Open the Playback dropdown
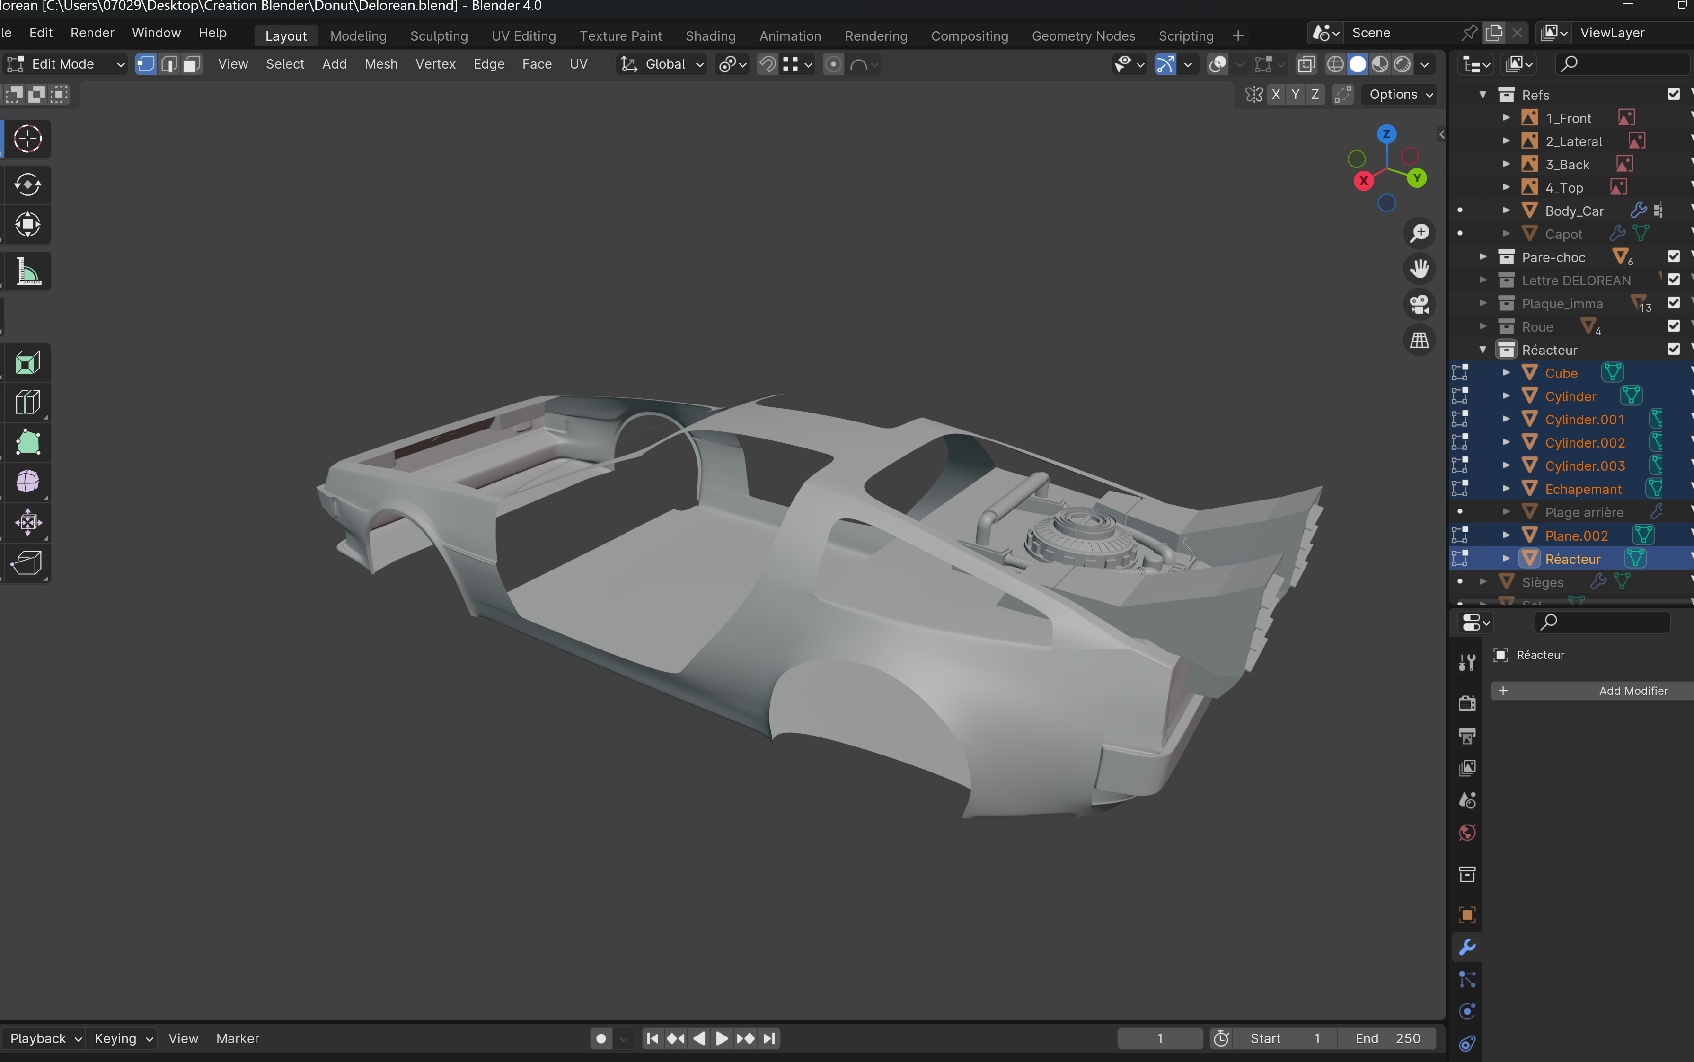1694x1062 pixels. click(x=45, y=1038)
